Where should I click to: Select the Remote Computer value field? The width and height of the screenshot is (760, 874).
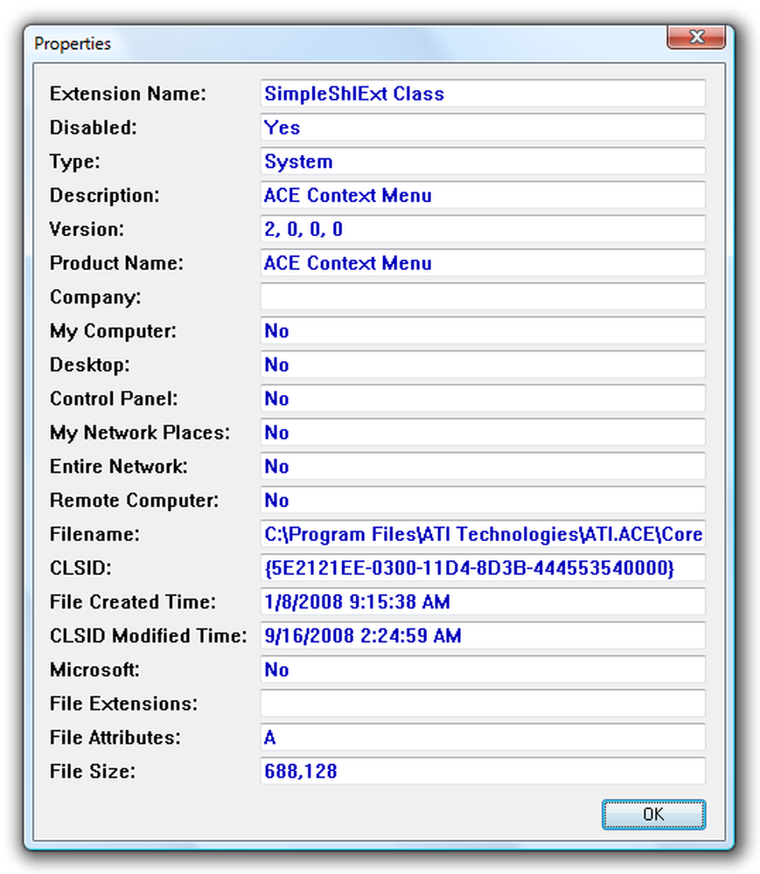[483, 501]
